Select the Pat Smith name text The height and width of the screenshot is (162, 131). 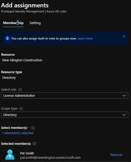[27, 153]
